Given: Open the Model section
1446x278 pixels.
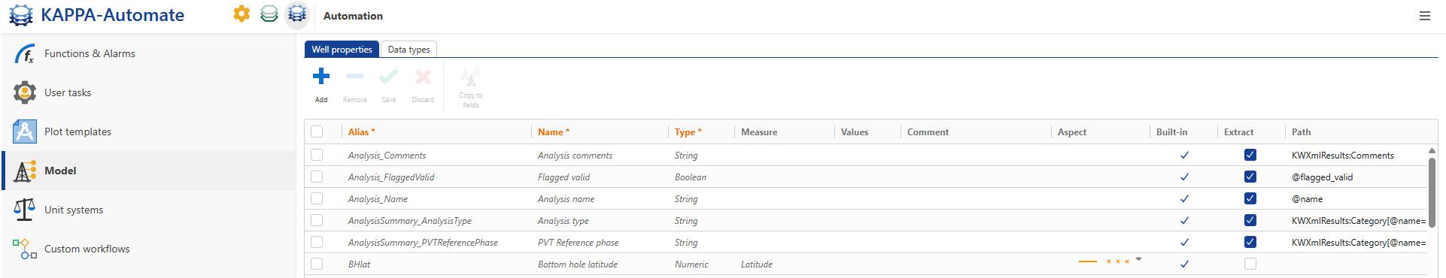Looking at the screenshot, I should point(149,171).
